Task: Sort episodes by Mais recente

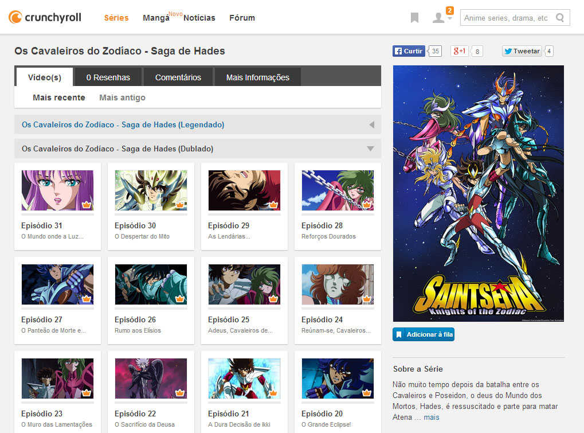Action: [59, 97]
